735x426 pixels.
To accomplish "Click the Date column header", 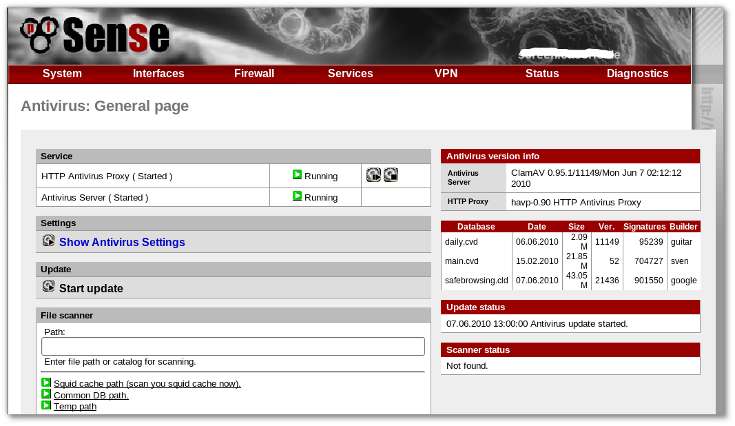I will tap(537, 227).
